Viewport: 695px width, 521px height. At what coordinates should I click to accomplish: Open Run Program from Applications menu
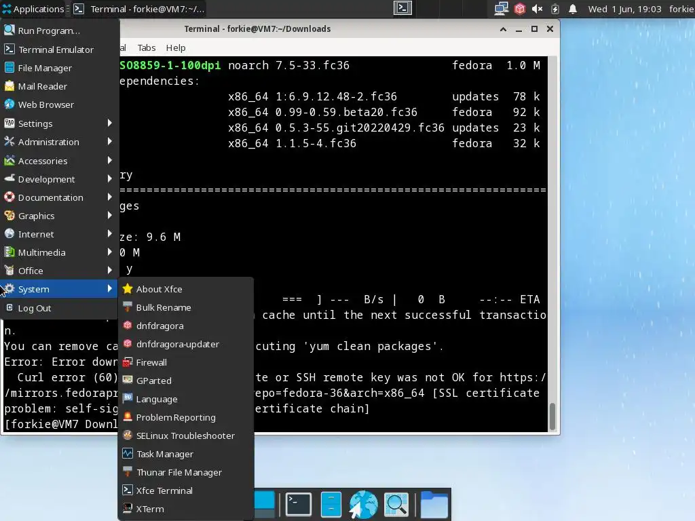(x=60, y=31)
